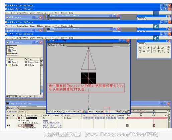Click the Stretch value 100.0%
Viewport: 172px width, 140px height.
coord(121,118)
